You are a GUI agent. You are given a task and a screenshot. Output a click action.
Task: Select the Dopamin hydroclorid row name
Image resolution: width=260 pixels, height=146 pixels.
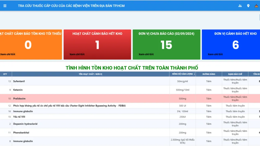coord(25,124)
